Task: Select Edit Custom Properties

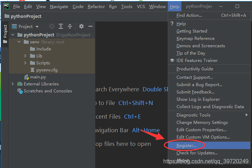Action: coord(209,130)
